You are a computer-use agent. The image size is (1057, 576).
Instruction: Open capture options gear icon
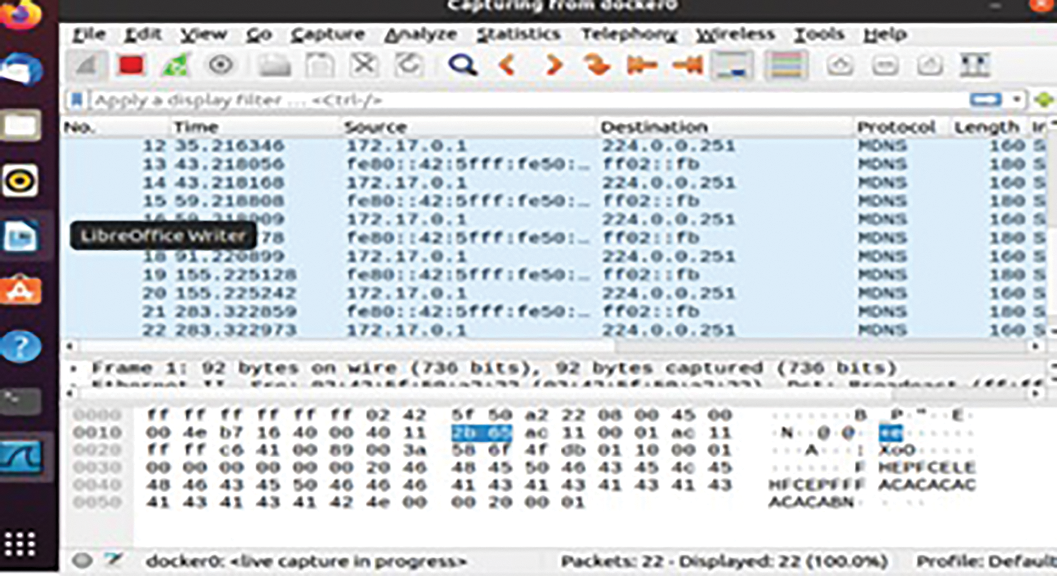220,66
